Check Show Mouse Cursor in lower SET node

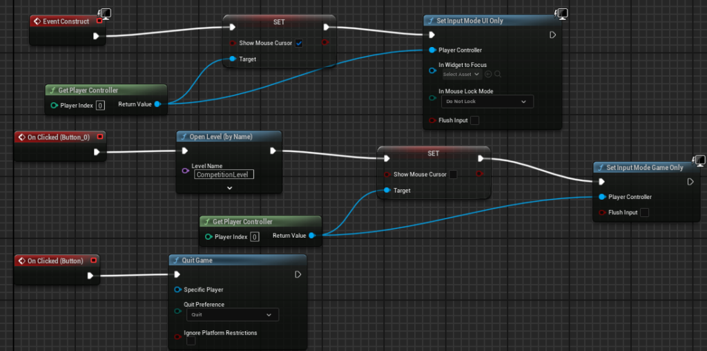tap(453, 175)
